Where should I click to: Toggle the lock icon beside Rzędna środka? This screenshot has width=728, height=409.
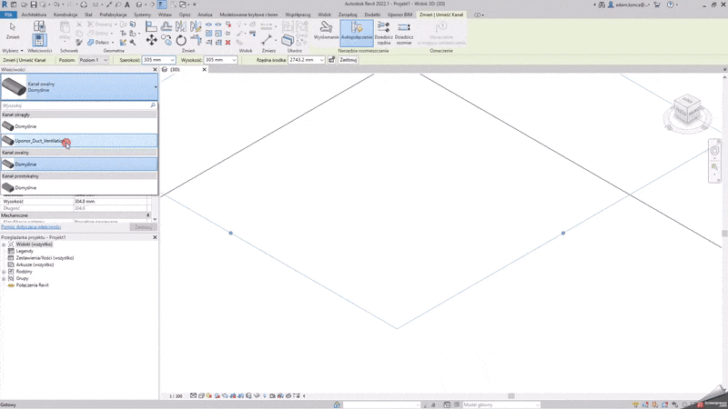pos(331,60)
